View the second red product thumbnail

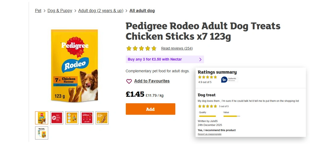(57, 118)
